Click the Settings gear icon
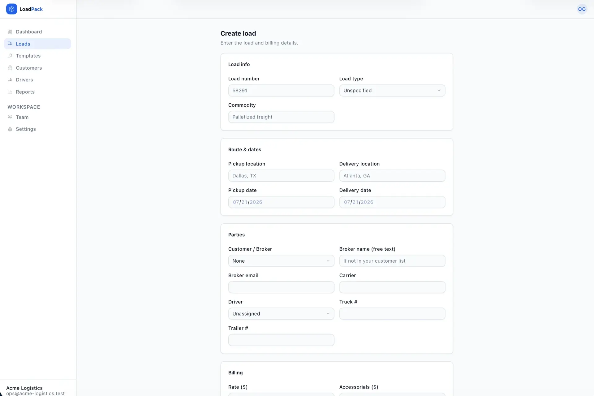This screenshot has height=396, width=594. pos(10,129)
